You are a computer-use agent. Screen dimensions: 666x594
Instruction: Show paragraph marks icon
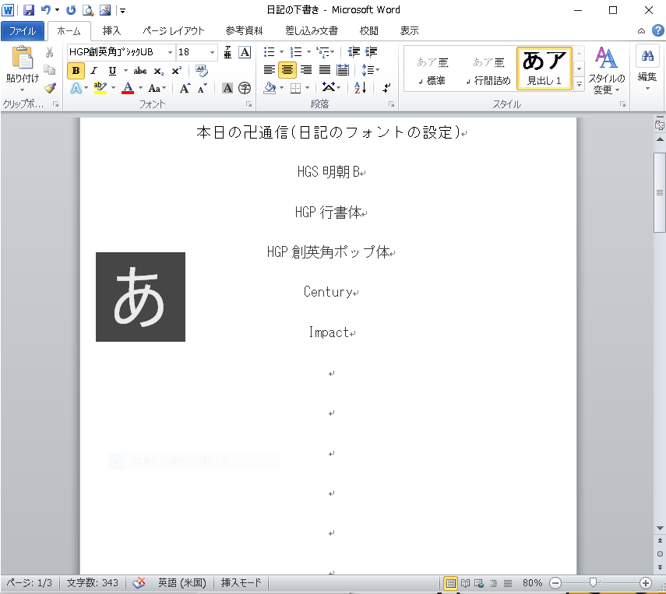pos(387,88)
